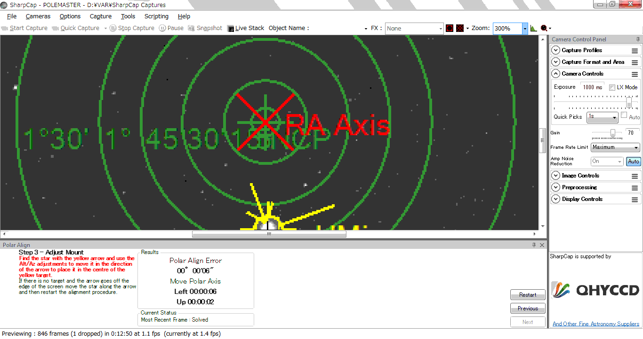
Task: Open the Options menu
Action: 70,16
